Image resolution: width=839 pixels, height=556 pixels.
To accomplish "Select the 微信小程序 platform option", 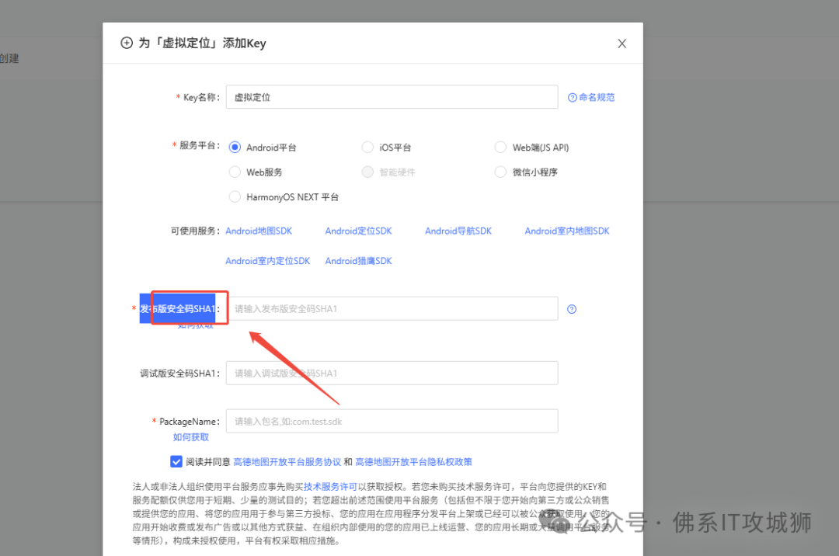I will (500, 172).
